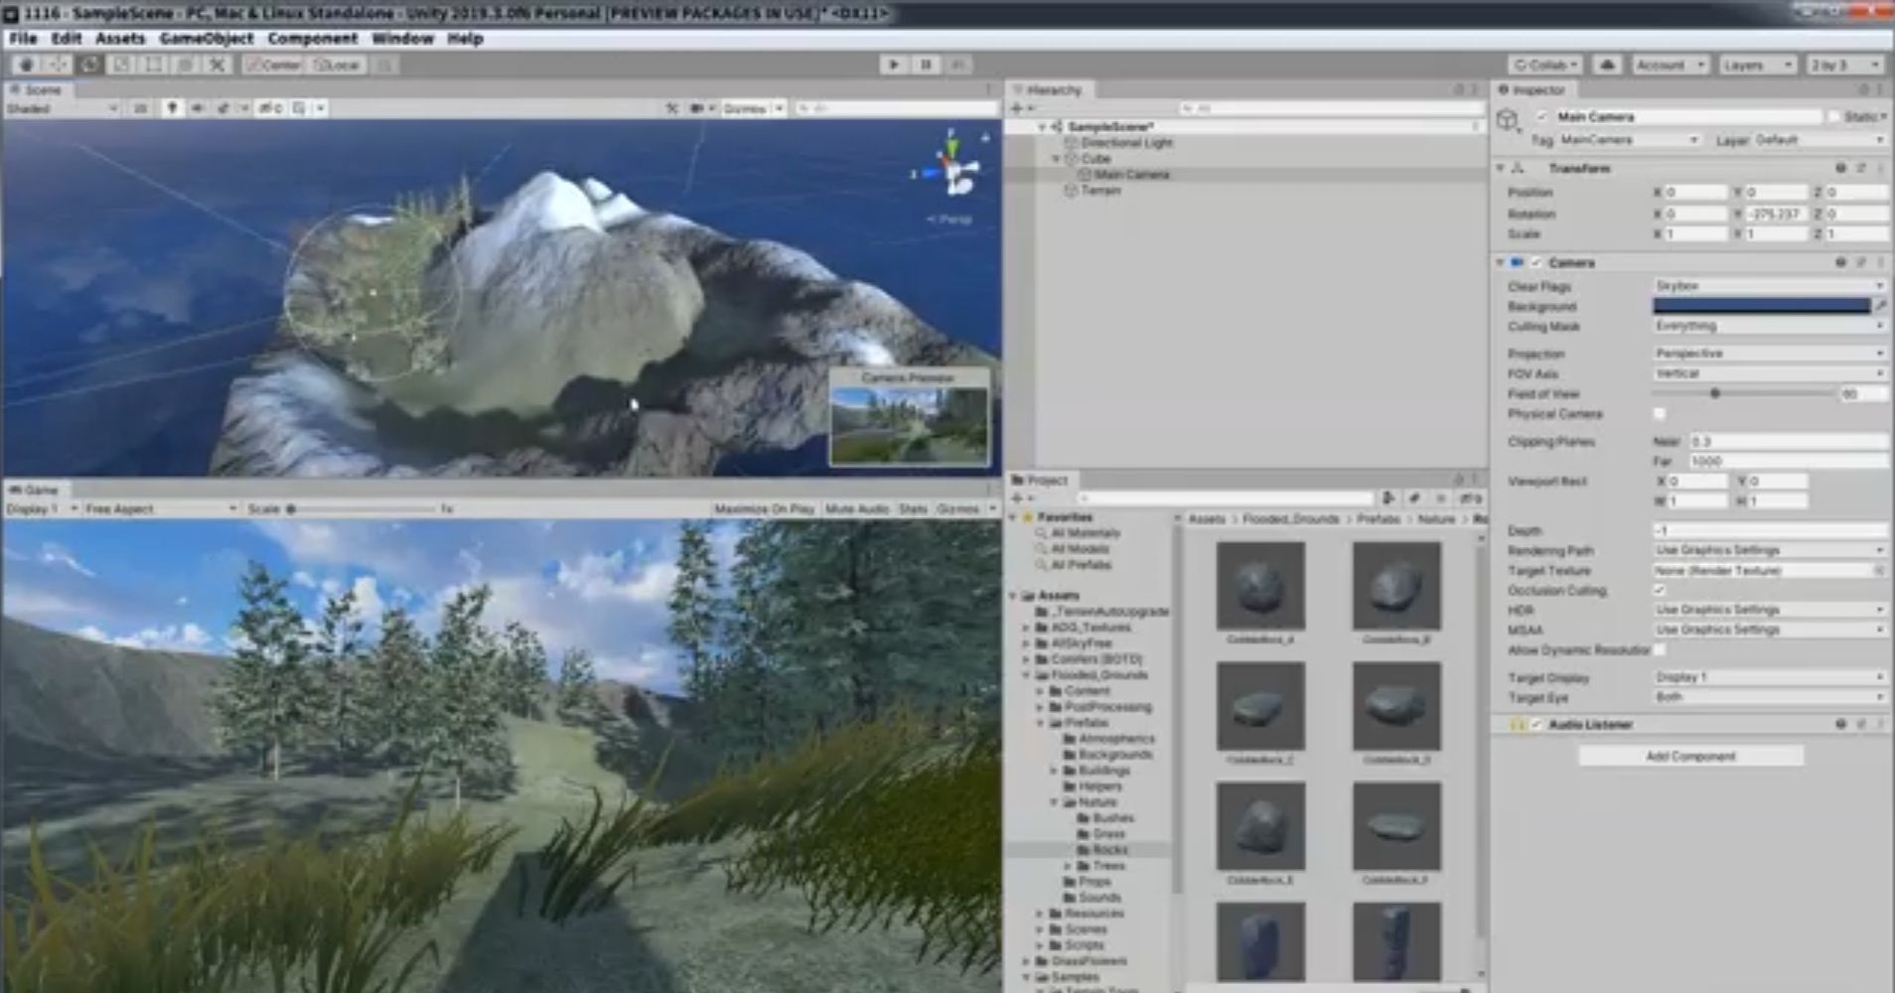This screenshot has height=993, width=1895.
Task: Click the cloud services icon
Action: pyautogui.click(x=1607, y=65)
